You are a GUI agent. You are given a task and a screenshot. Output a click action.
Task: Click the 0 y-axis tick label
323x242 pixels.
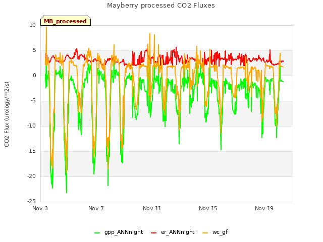[34, 75]
